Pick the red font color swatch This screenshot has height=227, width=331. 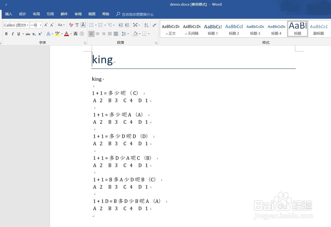pyautogui.click(x=67, y=34)
